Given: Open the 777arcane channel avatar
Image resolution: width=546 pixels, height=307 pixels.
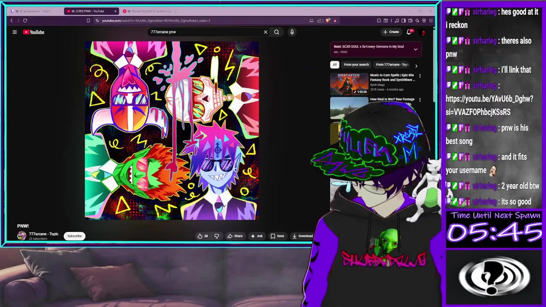Looking at the screenshot, I should (x=21, y=236).
